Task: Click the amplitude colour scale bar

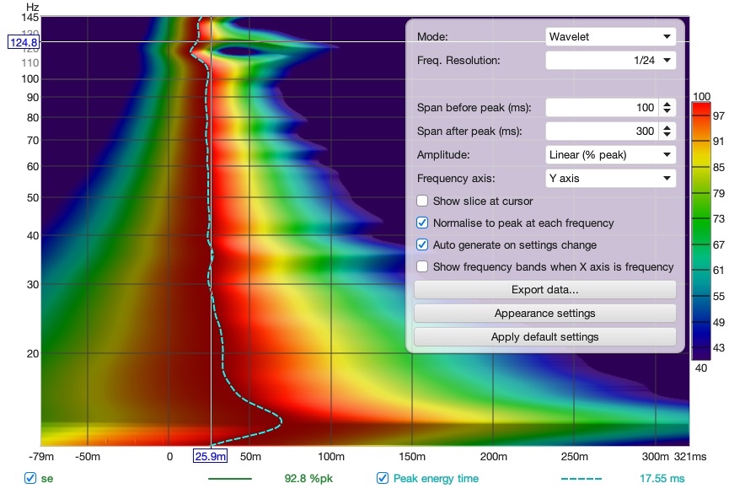Action: coord(701,232)
